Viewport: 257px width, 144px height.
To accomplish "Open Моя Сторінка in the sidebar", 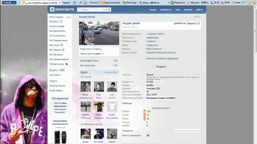I will 56,17.
